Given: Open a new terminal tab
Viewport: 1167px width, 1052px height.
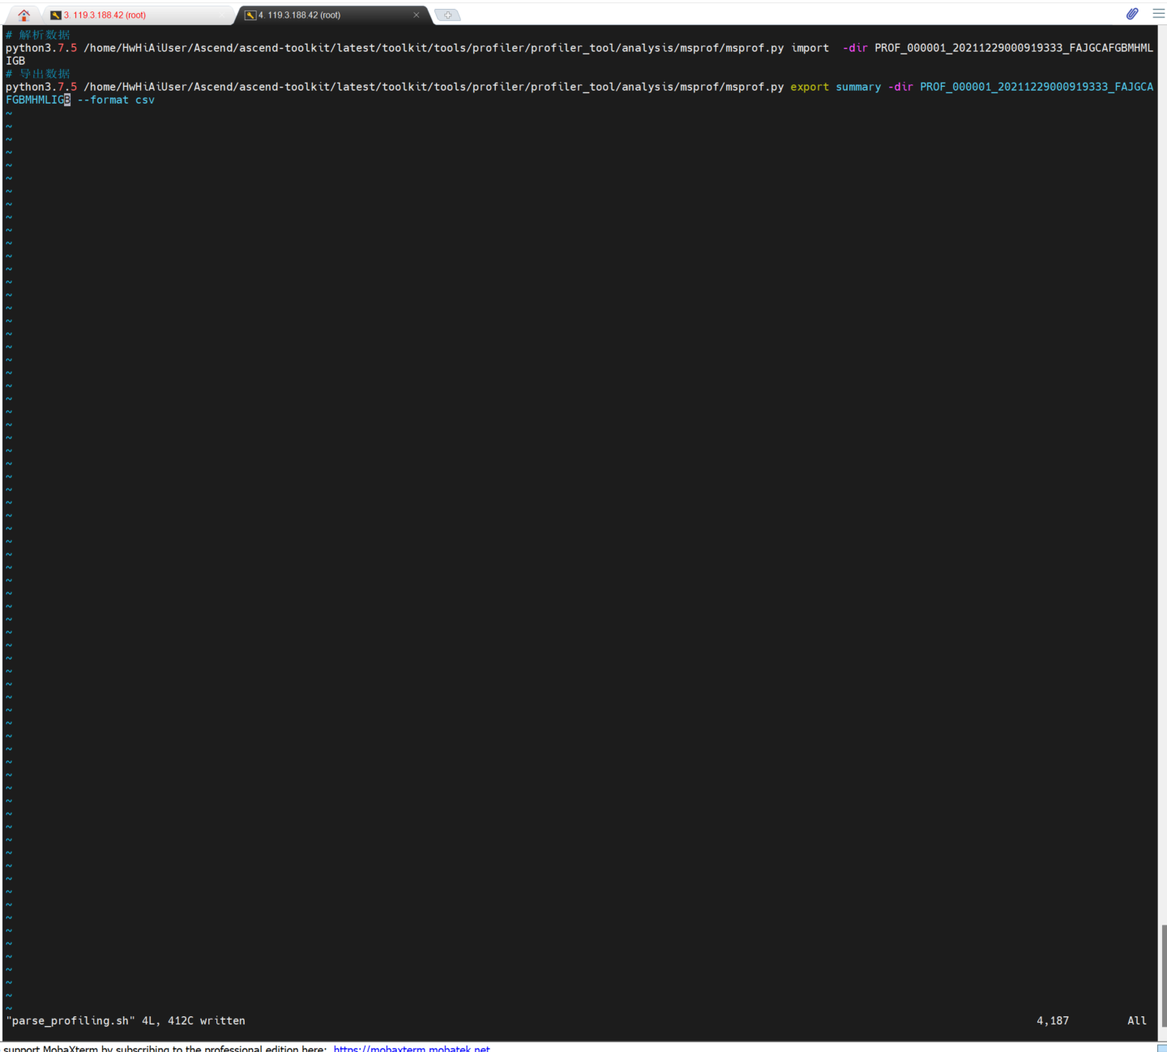Looking at the screenshot, I should 447,15.
